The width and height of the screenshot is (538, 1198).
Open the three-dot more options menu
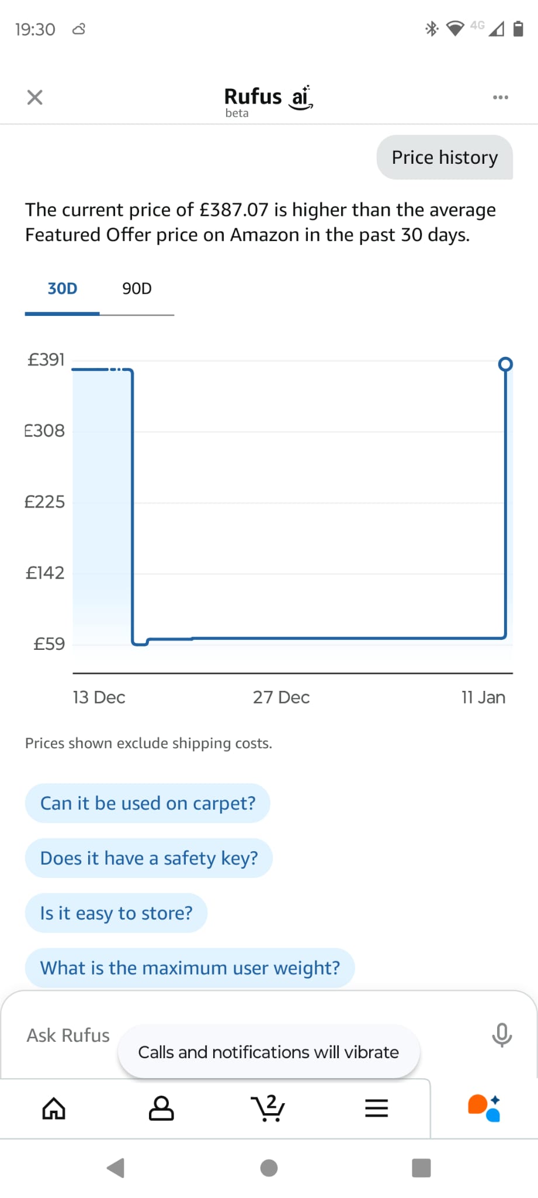click(500, 97)
